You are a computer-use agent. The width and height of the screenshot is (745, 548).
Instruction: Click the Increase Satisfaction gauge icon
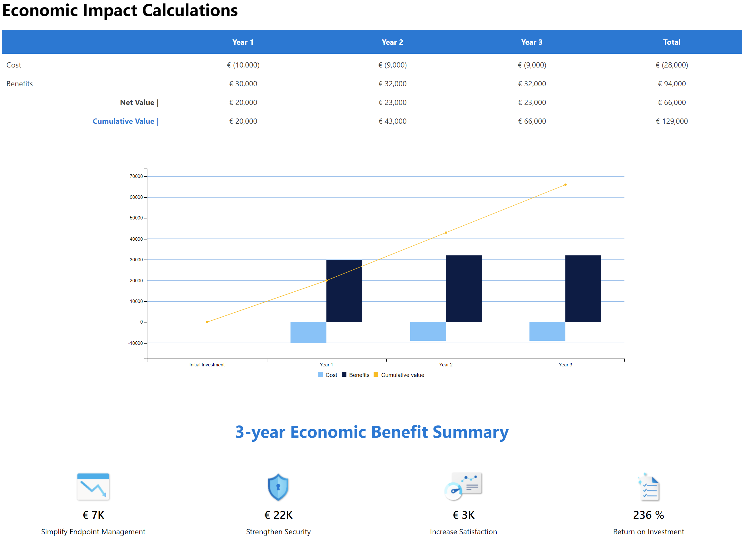click(x=463, y=486)
